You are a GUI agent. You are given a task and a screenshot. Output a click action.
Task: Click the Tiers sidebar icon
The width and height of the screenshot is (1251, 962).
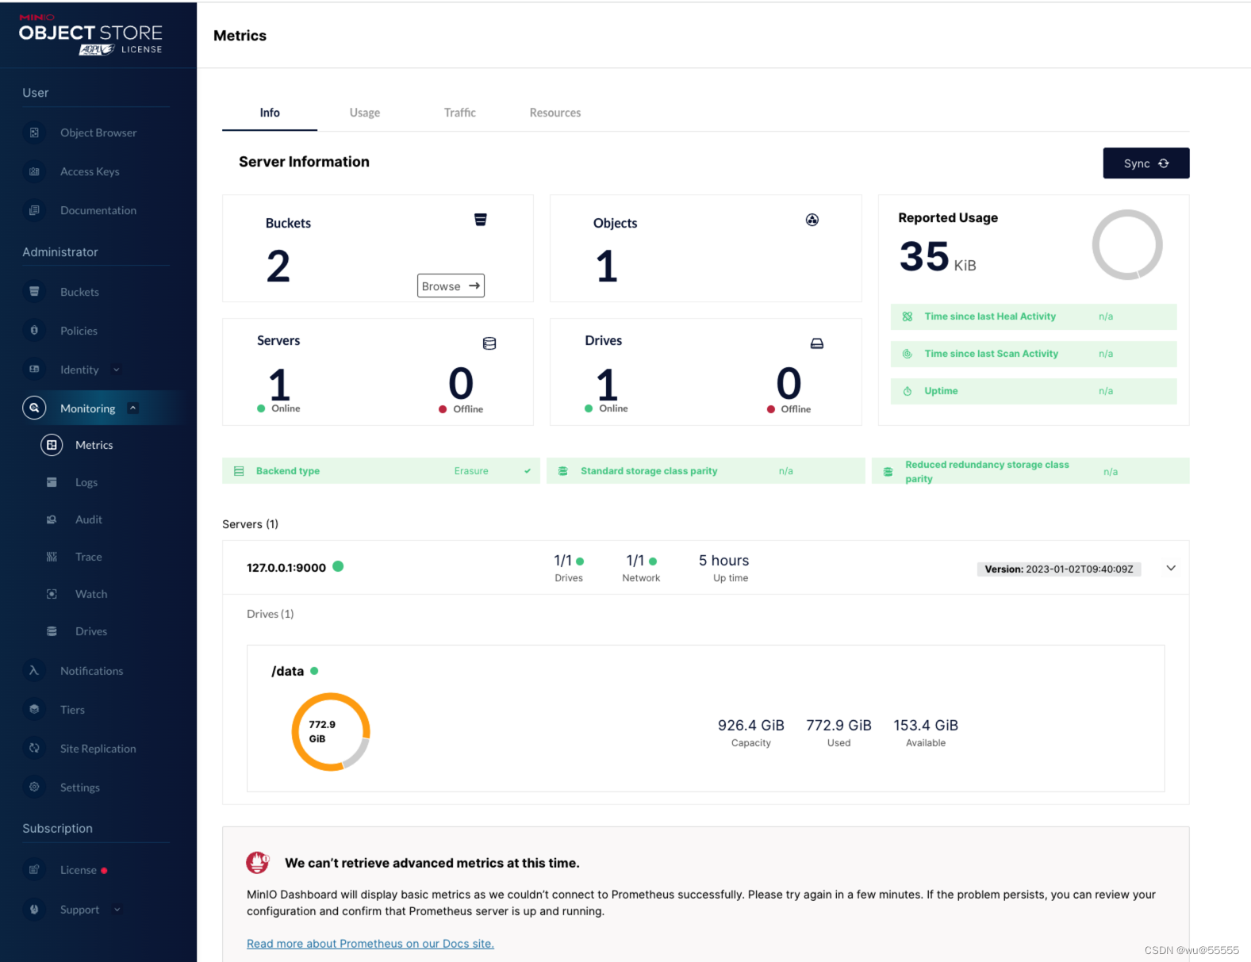pos(34,710)
